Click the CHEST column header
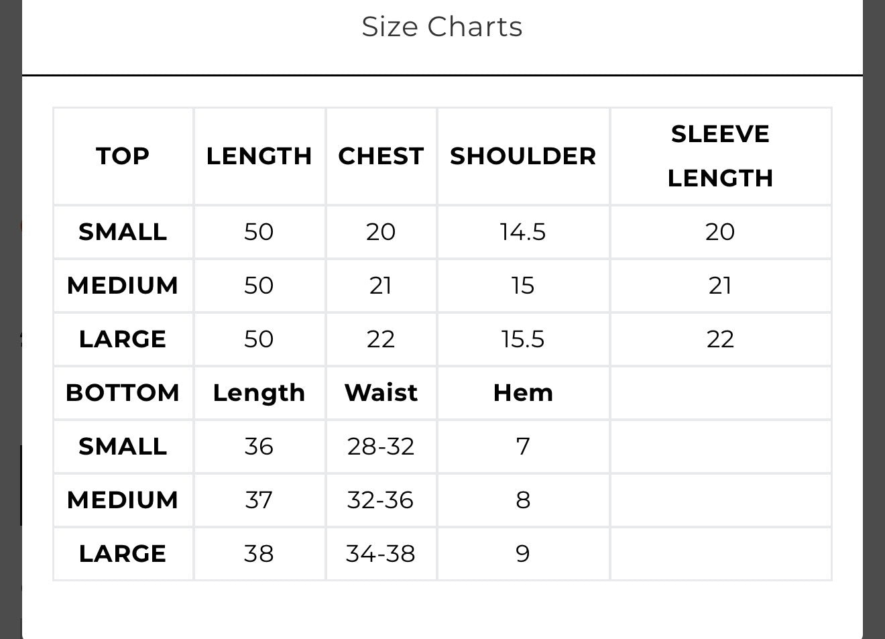The image size is (885, 639). pos(381,156)
